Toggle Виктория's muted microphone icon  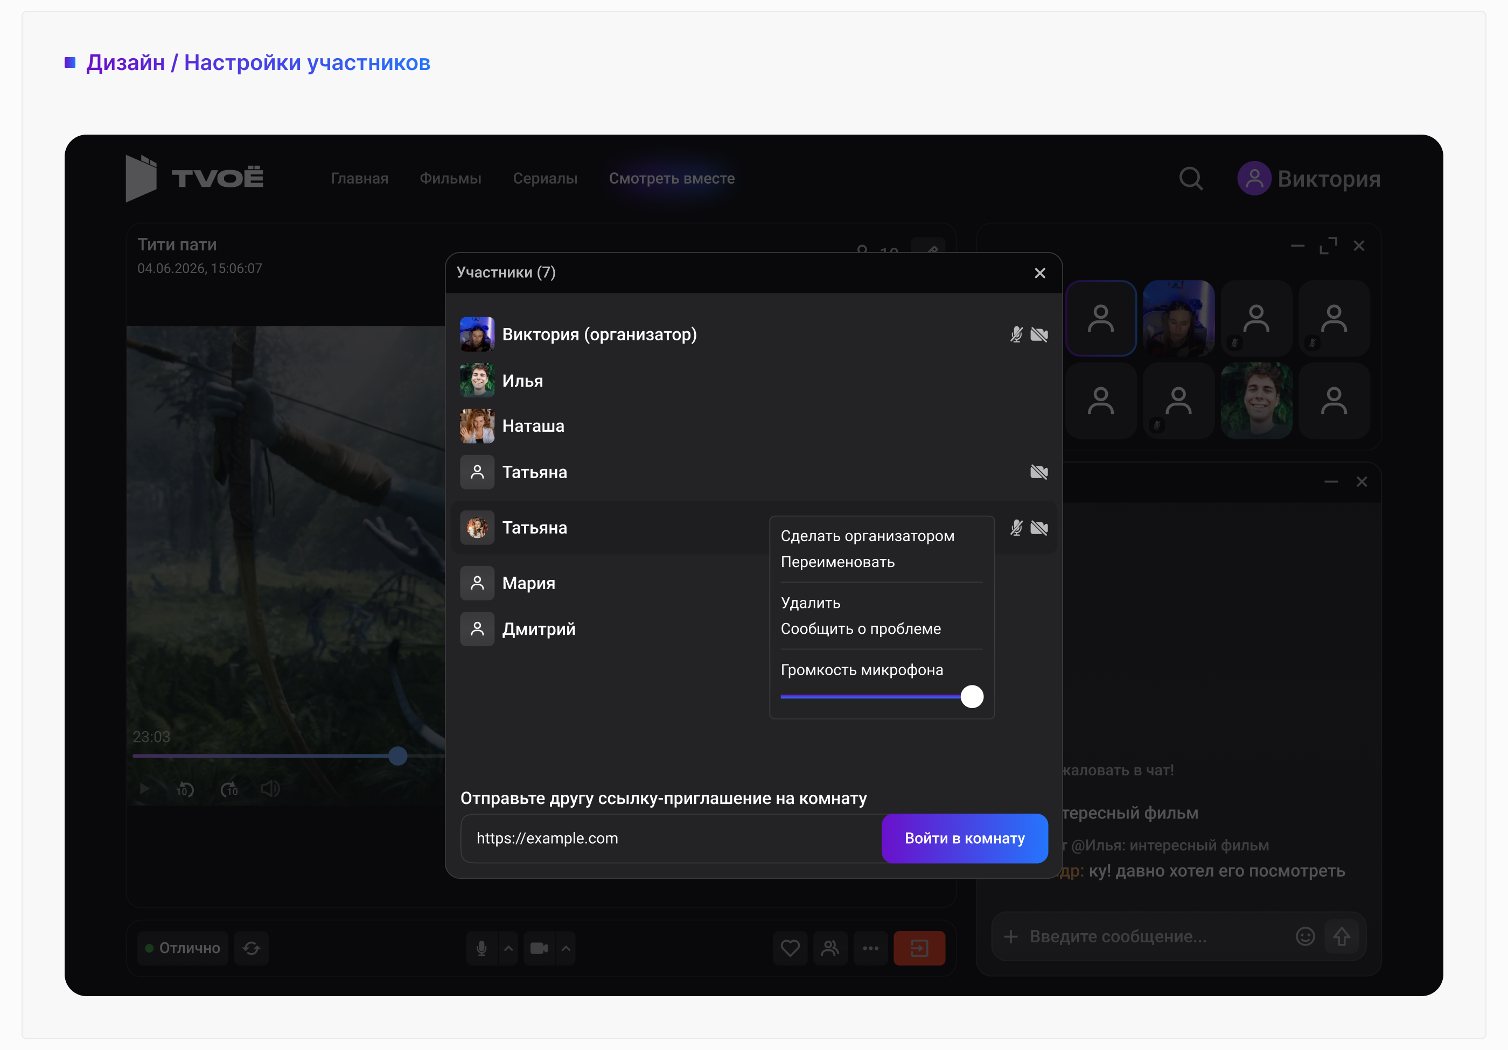point(1016,335)
